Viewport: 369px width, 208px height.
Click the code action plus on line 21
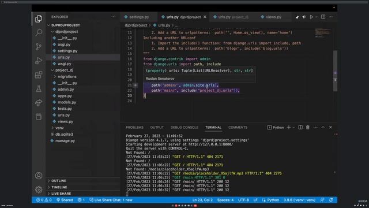click(135, 85)
